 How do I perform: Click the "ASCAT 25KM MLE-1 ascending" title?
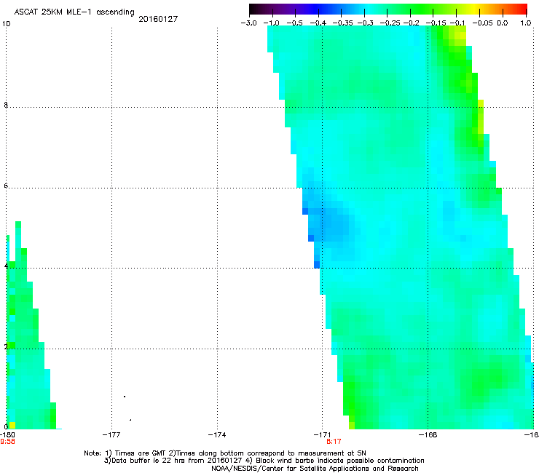click(74, 12)
